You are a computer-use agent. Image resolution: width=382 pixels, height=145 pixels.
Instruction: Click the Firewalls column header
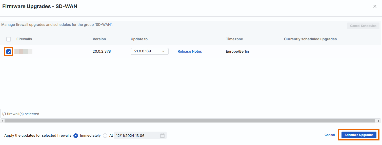tap(24, 39)
